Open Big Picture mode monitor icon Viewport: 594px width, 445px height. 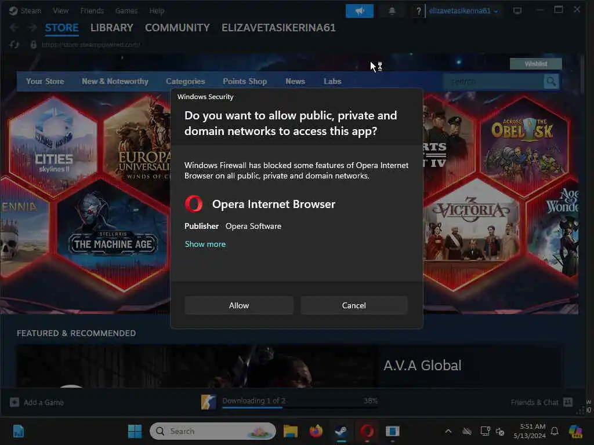pyautogui.click(x=517, y=10)
